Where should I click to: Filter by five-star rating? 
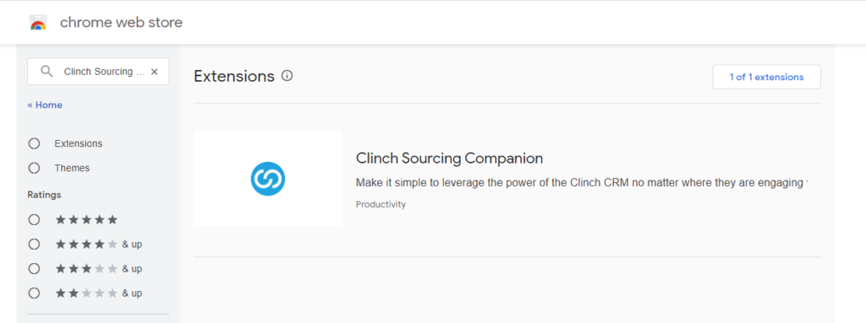34,220
